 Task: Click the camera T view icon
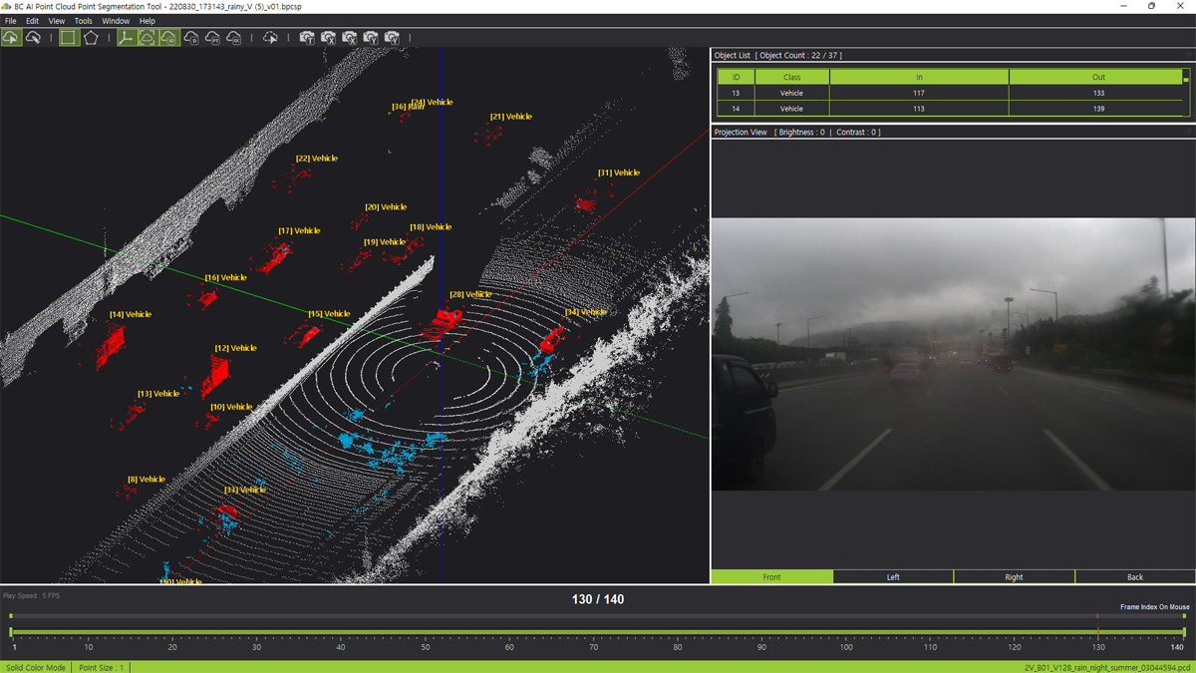click(x=307, y=38)
